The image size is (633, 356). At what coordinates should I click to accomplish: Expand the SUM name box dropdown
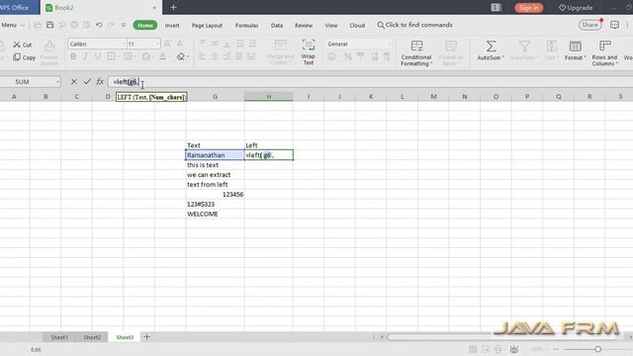tap(57, 82)
